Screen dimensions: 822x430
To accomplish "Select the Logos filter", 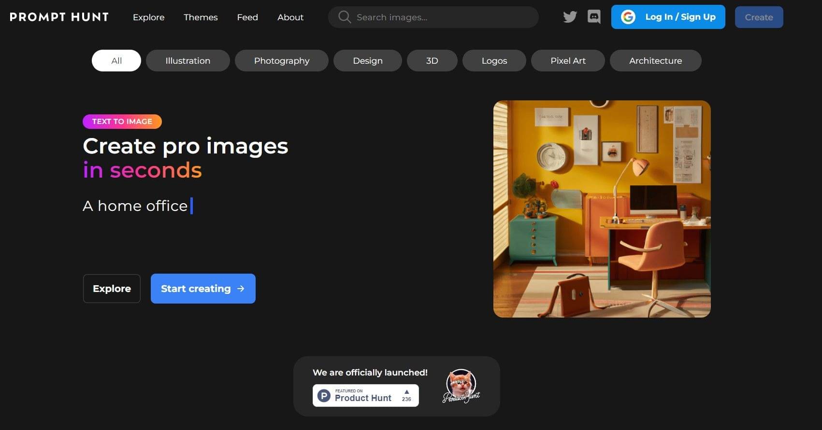I will (x=494, y=61).
